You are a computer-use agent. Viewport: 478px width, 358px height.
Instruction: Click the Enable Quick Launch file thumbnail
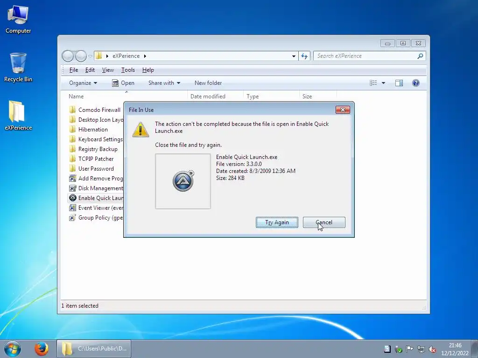click(183, 181)
